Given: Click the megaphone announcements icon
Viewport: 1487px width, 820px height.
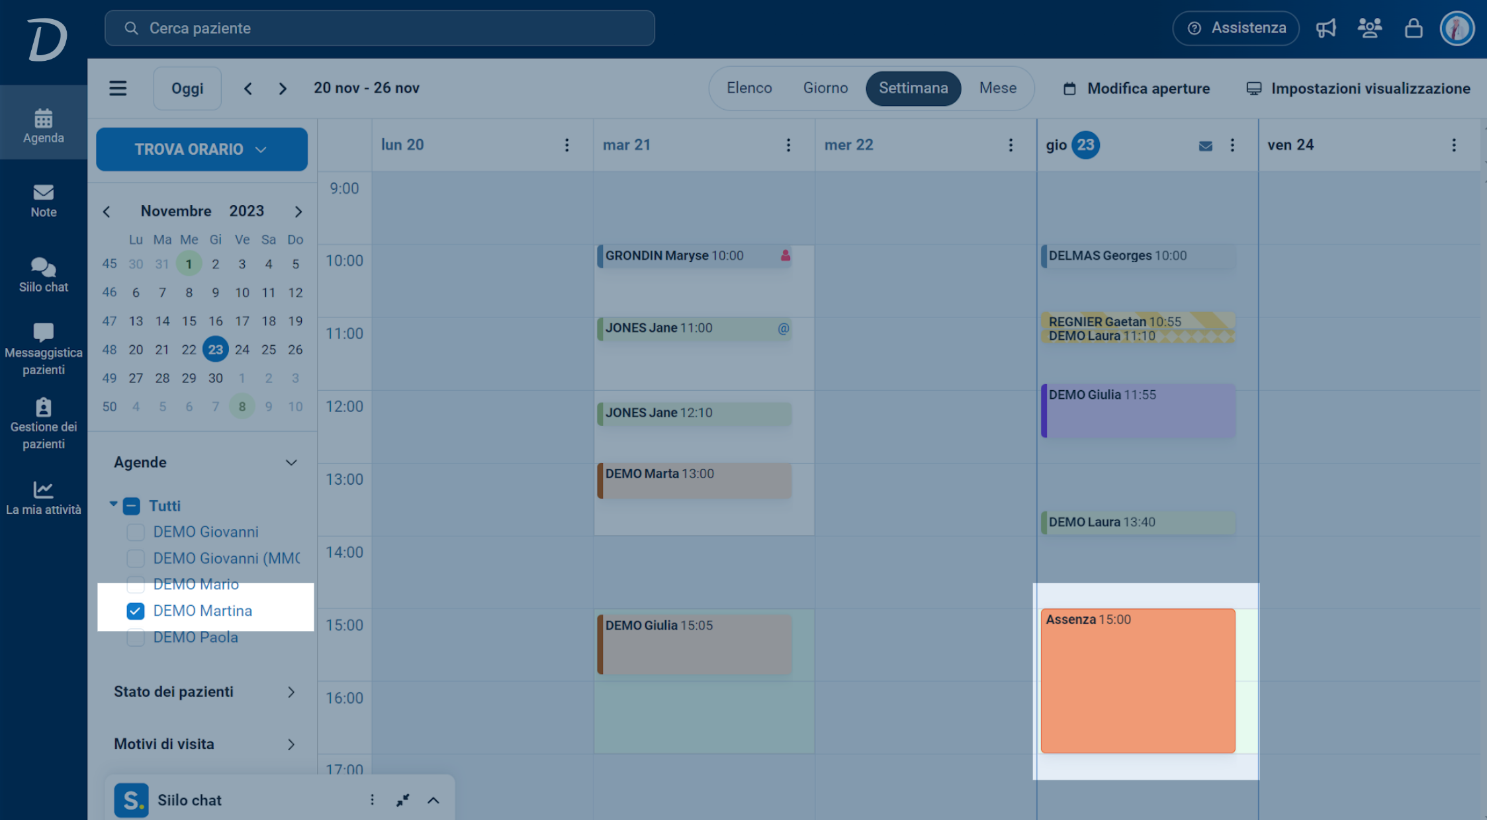Looking at the screenshot, I should (x=1326, y=28).
